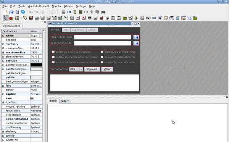Click the Convert button
Screen dimensions: 229x142
tap(92, 69)
